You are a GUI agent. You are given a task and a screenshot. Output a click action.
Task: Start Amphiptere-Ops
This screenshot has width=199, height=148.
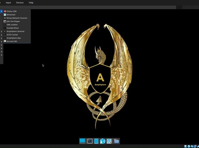pyautogui.click(x=17, y=38)
